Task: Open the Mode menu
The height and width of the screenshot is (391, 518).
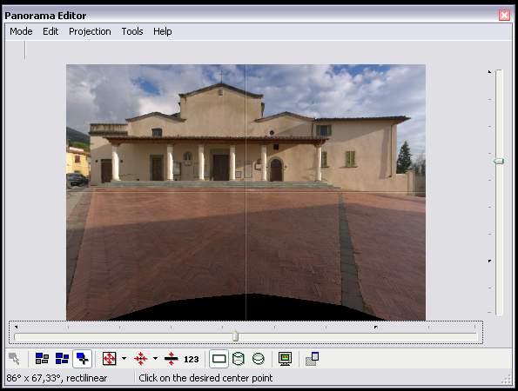Action: tap(21, 31)
